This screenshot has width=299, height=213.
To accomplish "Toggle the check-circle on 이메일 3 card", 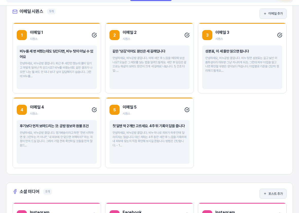I will [x=280, y=35].
